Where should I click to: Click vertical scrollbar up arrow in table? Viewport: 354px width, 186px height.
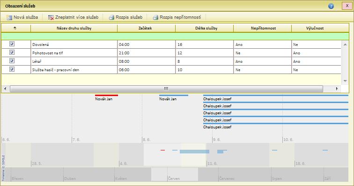click(345, 45)
